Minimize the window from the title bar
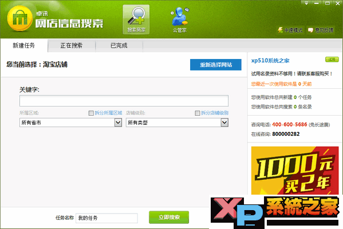This screenshot has height=229, width=343. [x=317, y=3]
